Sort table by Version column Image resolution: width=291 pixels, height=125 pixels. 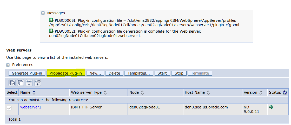[x=261, y=92]
